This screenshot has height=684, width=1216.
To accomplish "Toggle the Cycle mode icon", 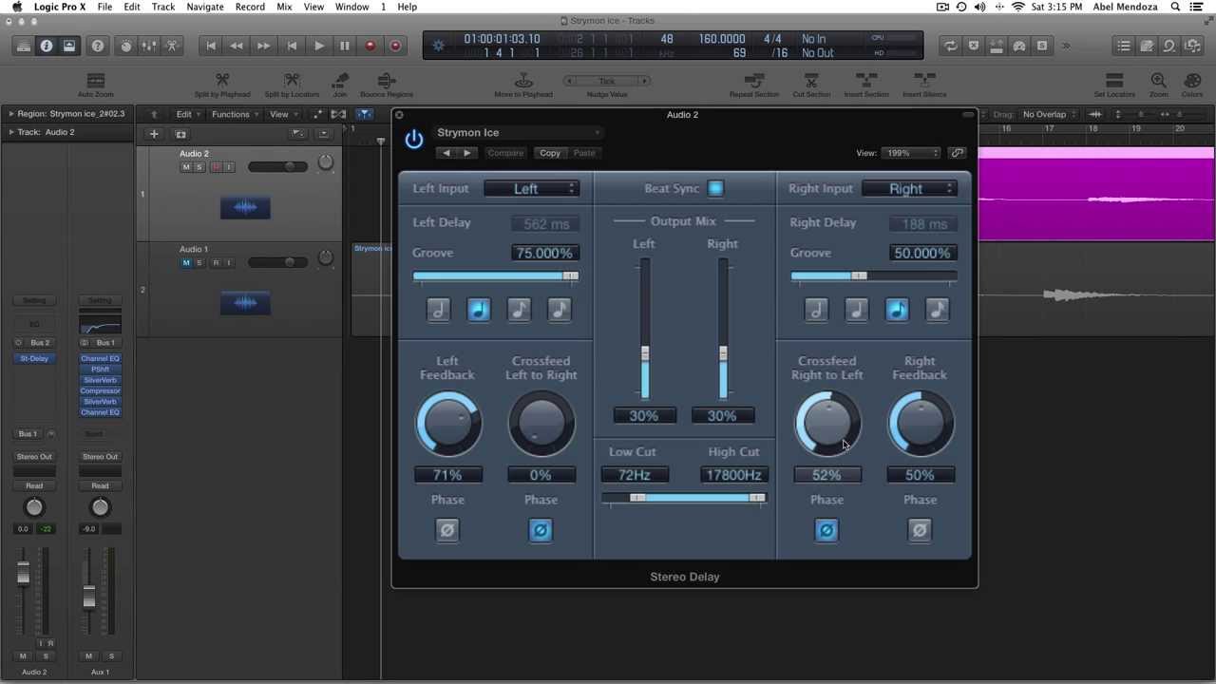I will pyautogui.click(x=950, y=46).
